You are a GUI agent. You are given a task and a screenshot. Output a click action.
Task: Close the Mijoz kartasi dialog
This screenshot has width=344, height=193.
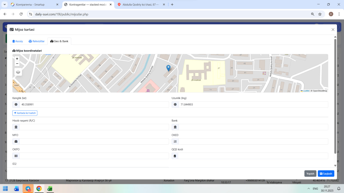pyautogui.click(x=333, y=30)
